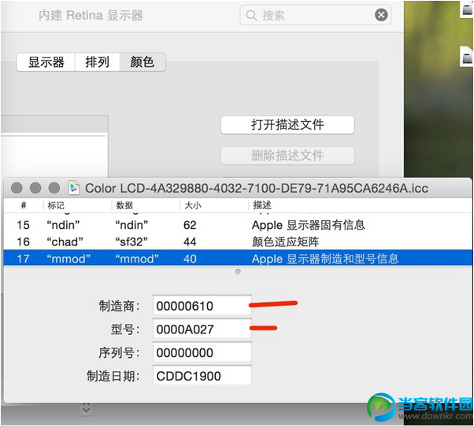This screenshot has height=427, width=474.
Task: Close the ICC profile window
Action: [x=17, y=188]
